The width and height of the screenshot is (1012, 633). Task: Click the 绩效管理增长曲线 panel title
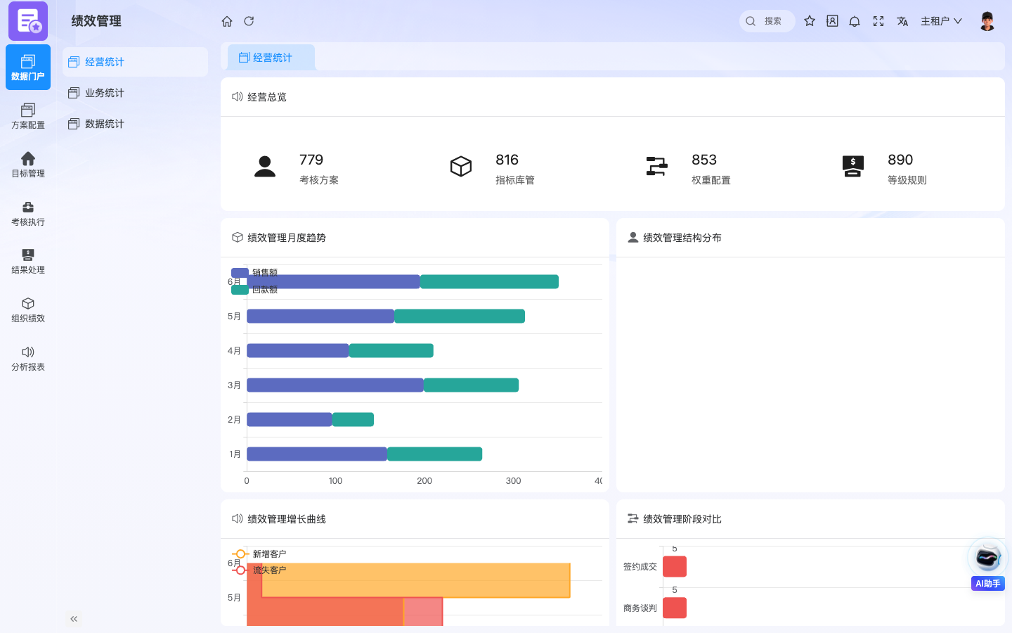click(x=287, y=519)
